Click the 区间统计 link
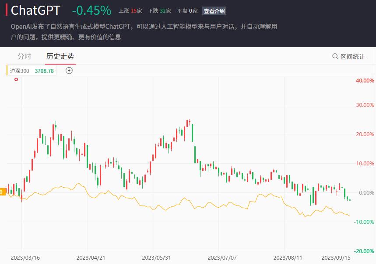The width and height of the screenshot is (376, 264). (x=352, y=57)
